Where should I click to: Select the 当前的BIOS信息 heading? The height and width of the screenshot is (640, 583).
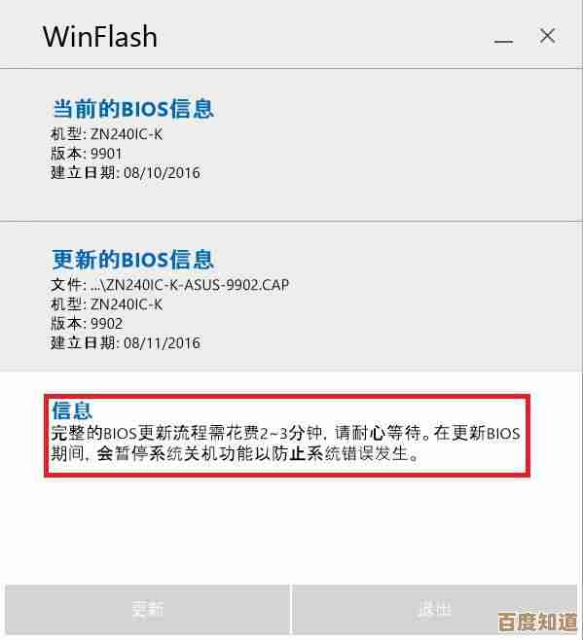(x=132, y=109)
